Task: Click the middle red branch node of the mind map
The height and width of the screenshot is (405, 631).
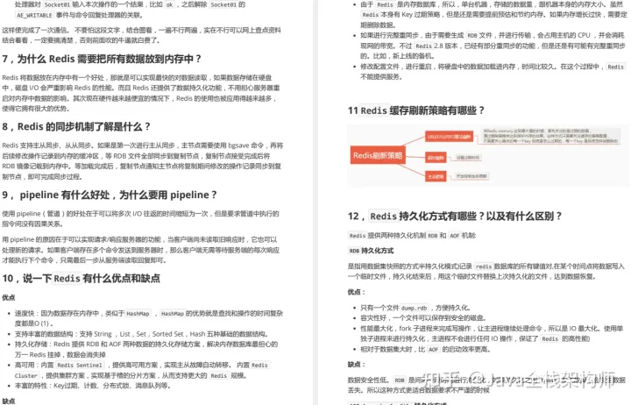Action: coord(436,158)
